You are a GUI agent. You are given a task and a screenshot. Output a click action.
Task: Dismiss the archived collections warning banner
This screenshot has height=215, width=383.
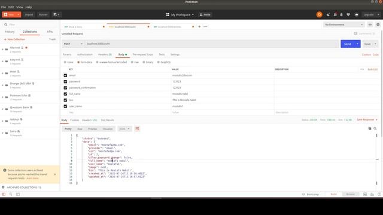(x=54, y=174)
